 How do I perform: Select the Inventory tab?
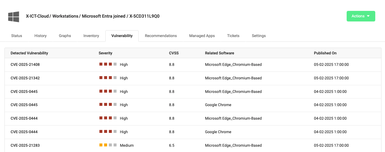[x=91, y=36]
